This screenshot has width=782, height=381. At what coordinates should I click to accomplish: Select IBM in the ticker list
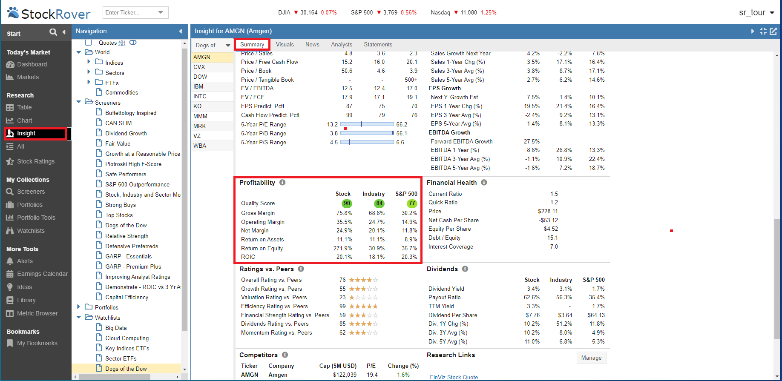click(x=212, y=86)
